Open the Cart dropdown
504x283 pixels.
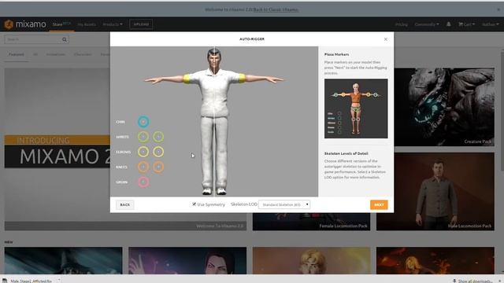466,24
